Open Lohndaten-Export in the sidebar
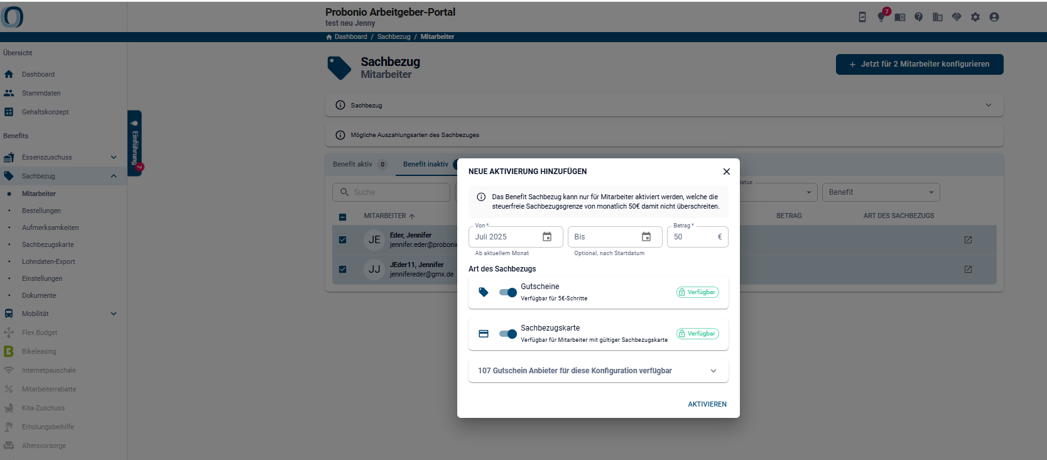Viewport: 1047px width, 460px height. pyautogui.click(x=48, y=261)
